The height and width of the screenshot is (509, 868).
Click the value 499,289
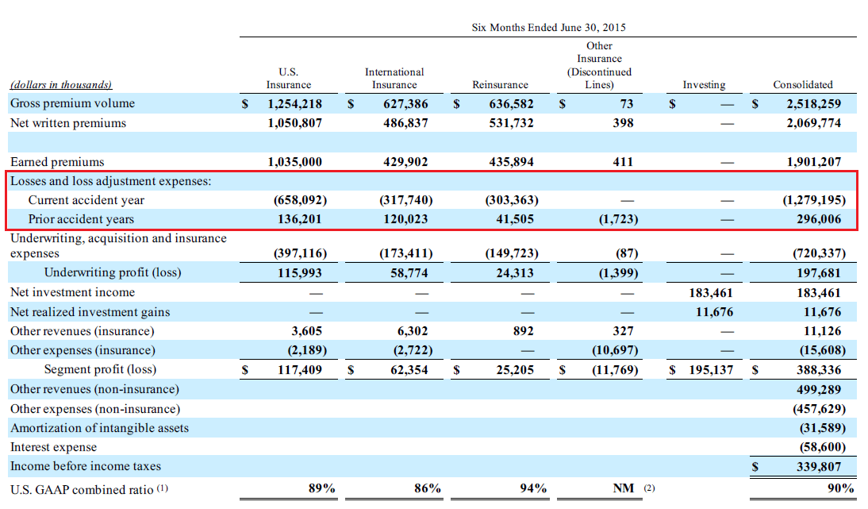819,390
